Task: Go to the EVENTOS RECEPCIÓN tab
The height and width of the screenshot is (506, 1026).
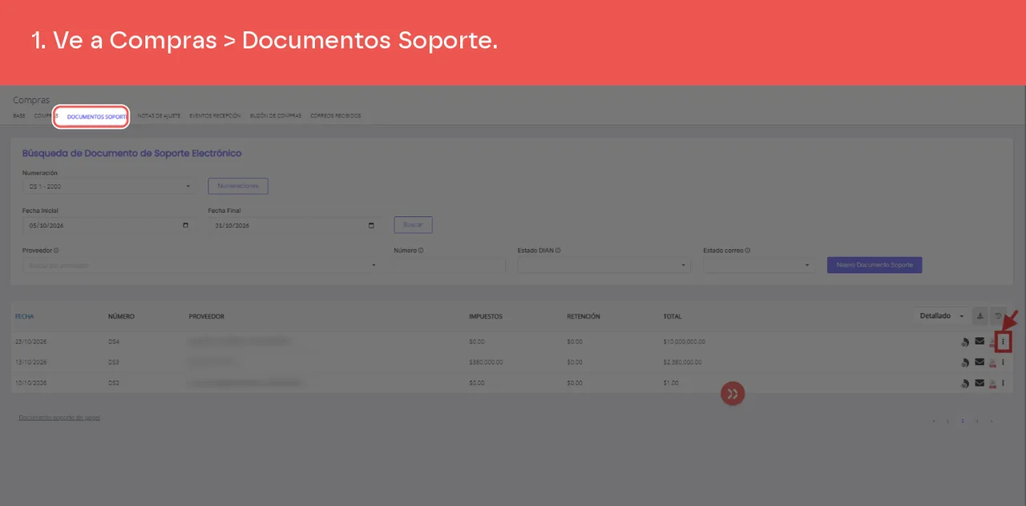Action: pyautogui.click(x=215, y=116)
